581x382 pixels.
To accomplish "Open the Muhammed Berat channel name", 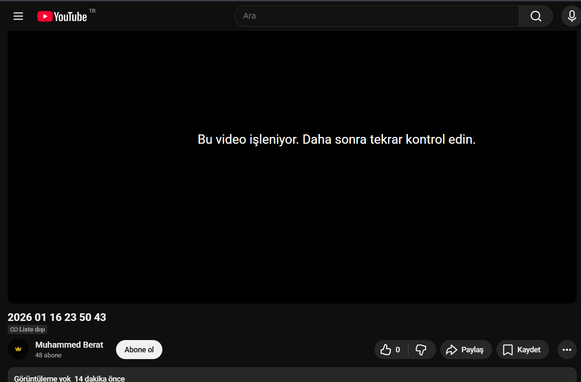I will coord(69,345).
